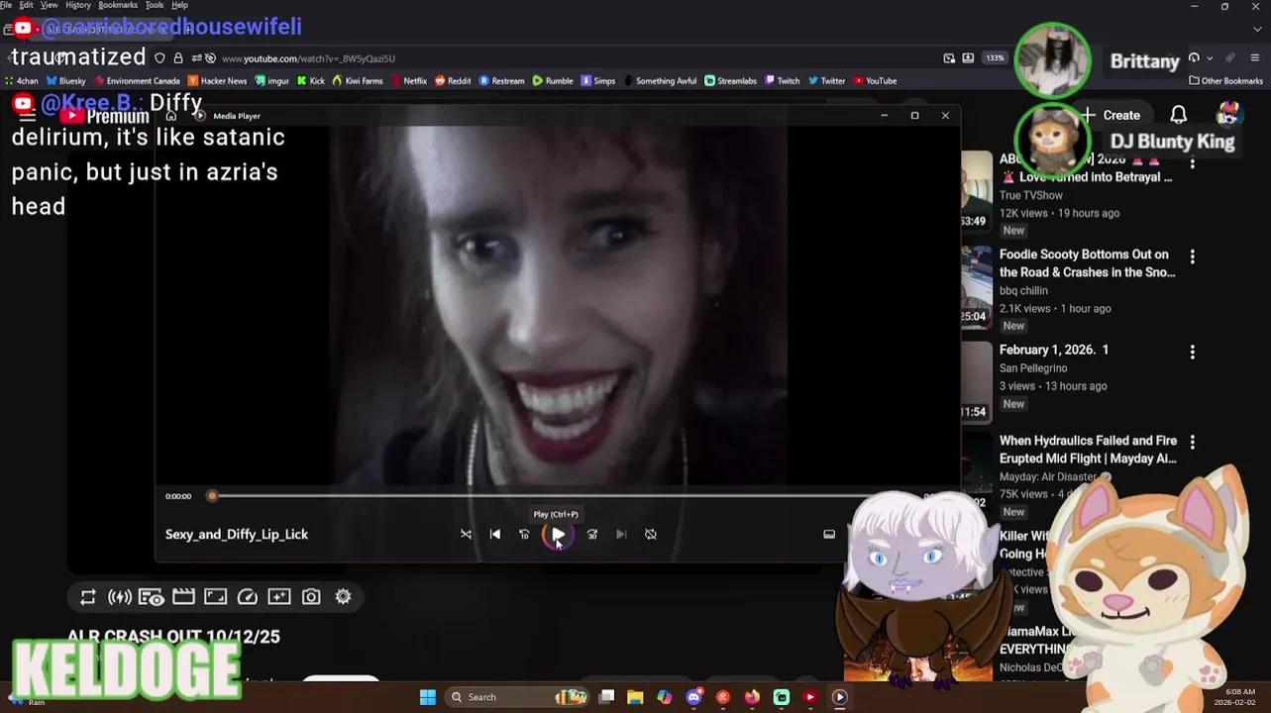Click YouTube Create button
1271x713 pixels.
pyautogui.click(x=1111, y=115)
